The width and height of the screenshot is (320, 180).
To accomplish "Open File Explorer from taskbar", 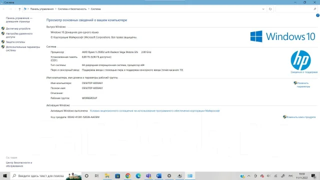I will (x=107, y=175).
